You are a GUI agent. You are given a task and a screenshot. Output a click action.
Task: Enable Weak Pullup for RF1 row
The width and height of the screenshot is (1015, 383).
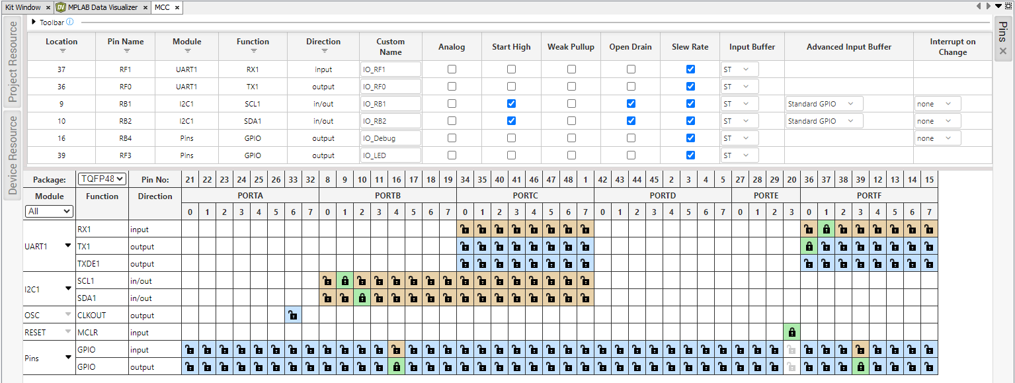pos(571,69)
